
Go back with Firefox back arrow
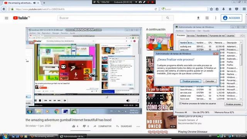point(4,9)
